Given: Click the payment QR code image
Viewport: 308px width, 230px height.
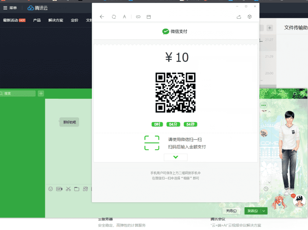Looking at the screenshot, I should point(175,93).
